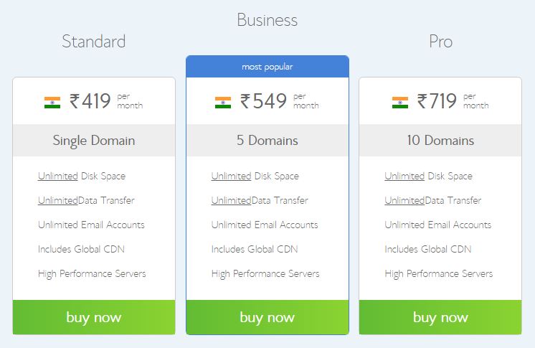Open Unlimited Disk Space link in Standard plan
This screenshot has height=348, width=535.
(x=58, y=177)
